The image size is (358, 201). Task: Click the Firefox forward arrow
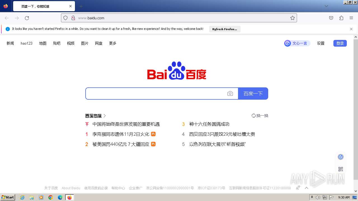click(17, 18)
